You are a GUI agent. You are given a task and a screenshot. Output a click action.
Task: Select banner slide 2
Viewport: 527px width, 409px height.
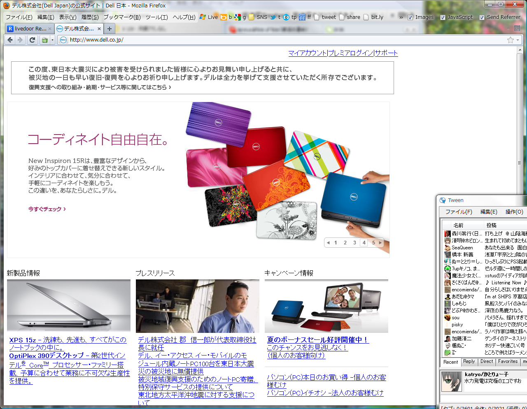[x=345, y=243]
